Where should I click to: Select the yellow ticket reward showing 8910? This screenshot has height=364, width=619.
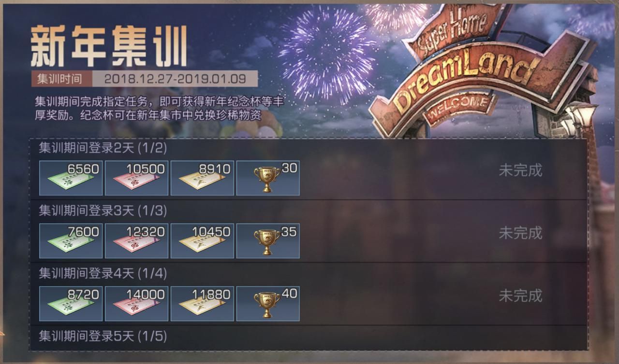pos(202,178)
